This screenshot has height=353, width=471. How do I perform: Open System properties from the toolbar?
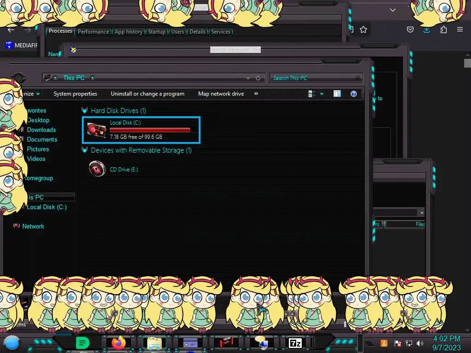[75, 94]
